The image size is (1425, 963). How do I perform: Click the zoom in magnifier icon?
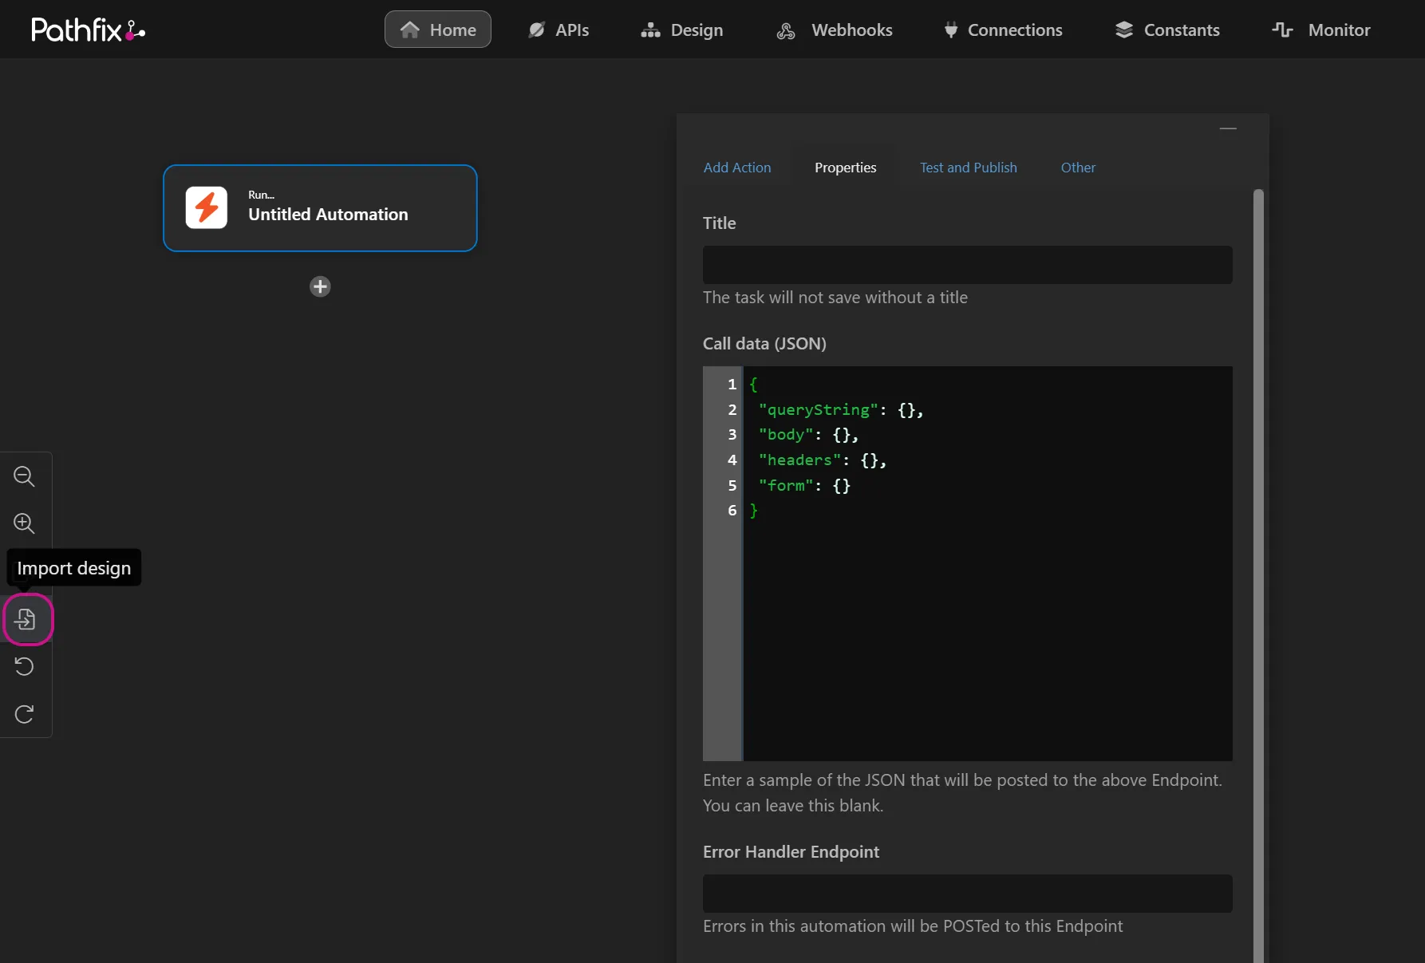(x=25, y=523)
